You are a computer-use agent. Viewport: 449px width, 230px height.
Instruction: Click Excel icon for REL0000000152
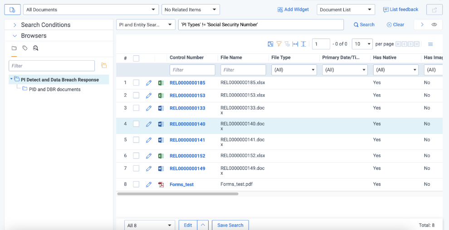(161, 156)
